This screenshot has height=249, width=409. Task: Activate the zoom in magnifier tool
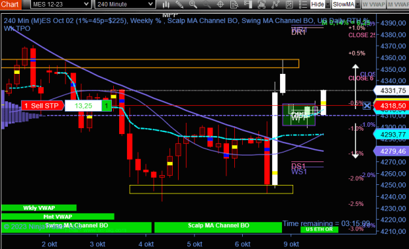pos(193,5)
